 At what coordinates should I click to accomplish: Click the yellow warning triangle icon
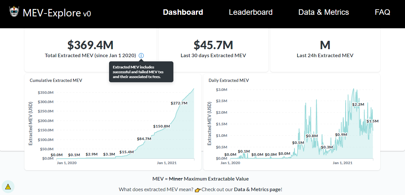coord(8,187)
